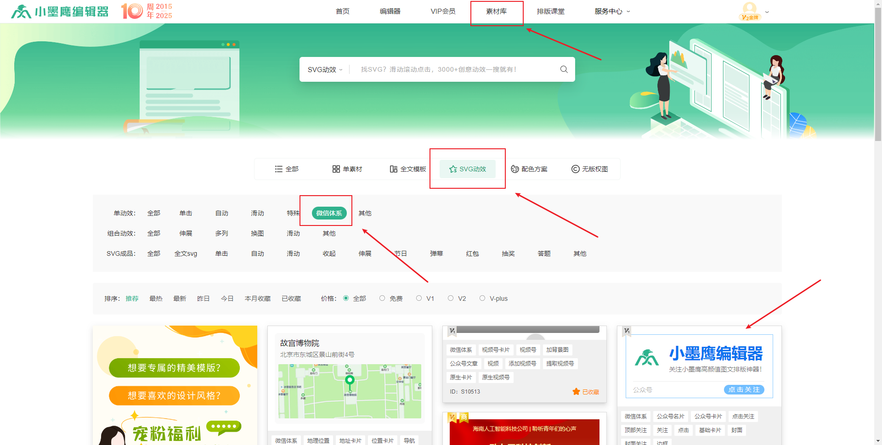The height and width of the screenshot is (445, 882).
Task: Select the 全文模板 layout icon tab
Action: pyautogui.click(x=408, y=169)
